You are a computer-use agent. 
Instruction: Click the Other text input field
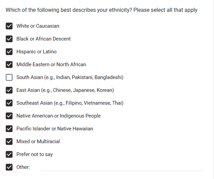[x=123, y=167]
